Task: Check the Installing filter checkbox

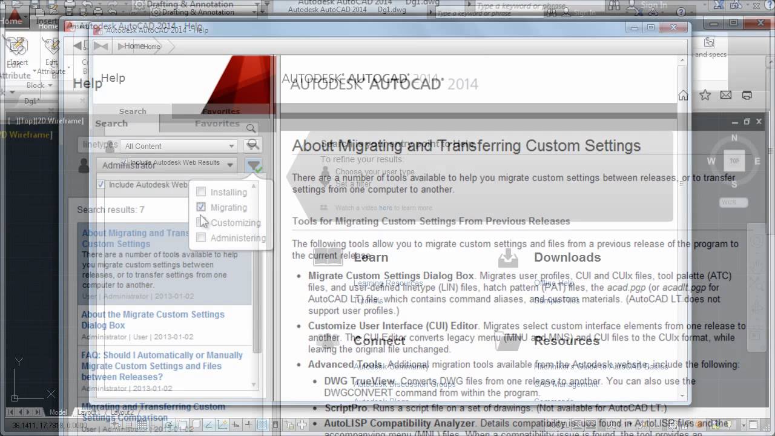Action: point(201,192)
